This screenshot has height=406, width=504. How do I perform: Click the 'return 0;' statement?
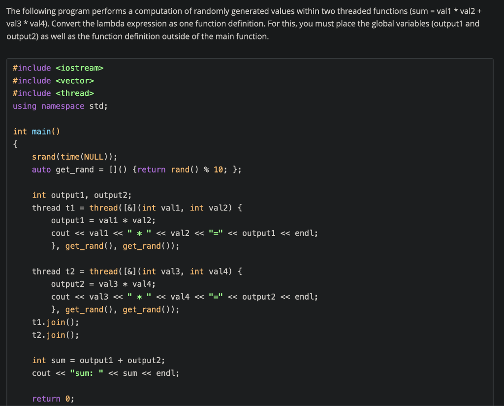coord(53,399)
